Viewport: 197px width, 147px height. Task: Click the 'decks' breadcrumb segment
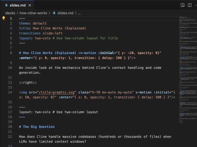coord(10,13)
